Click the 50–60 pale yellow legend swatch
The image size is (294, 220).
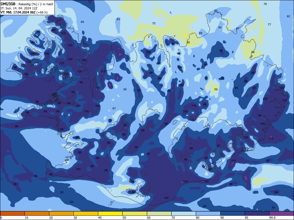click(135, 214)
